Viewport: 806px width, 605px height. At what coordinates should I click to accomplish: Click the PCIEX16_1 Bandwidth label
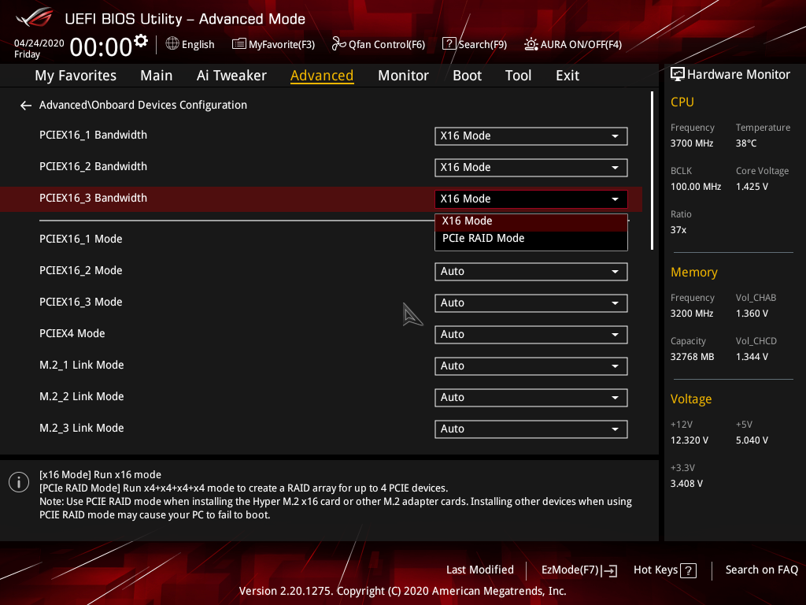tap(93, 135)
